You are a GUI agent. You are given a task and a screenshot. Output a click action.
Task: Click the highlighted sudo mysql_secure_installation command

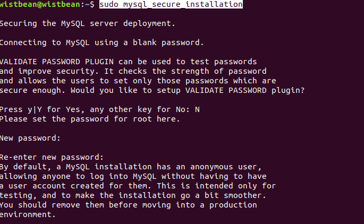tap(171, 4)
